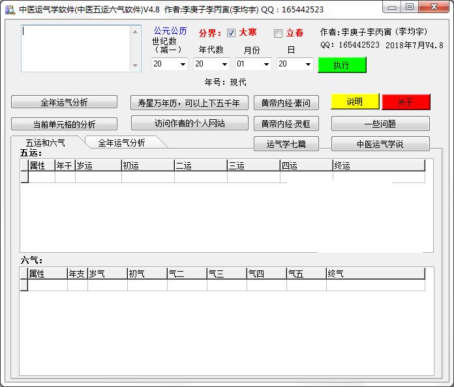Open the 月份 month dropdown
Image resolution: width=454 pixels, height=387 pixels.
(266, 64)
